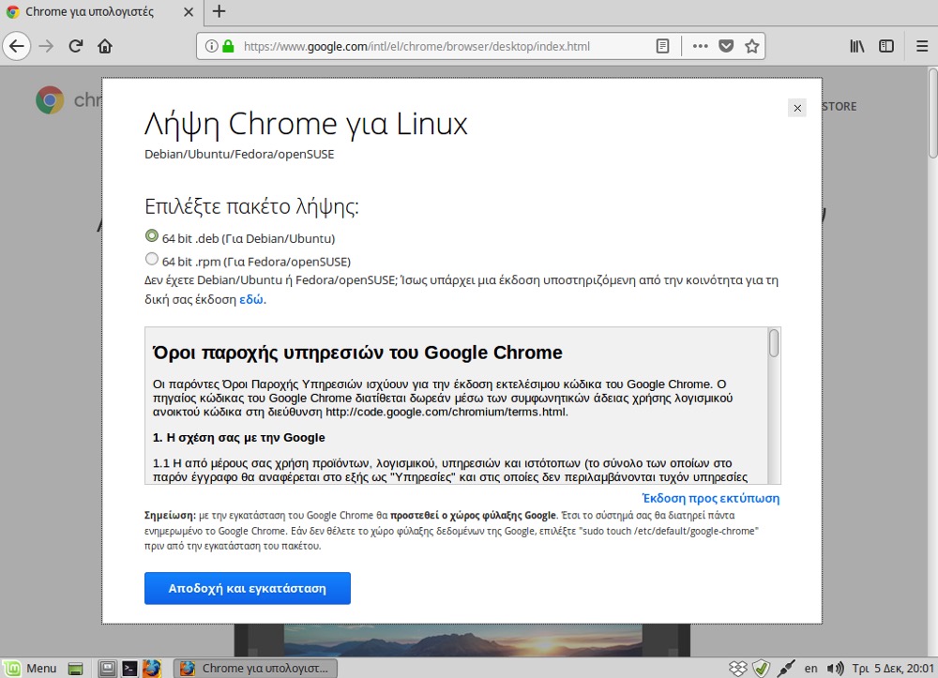
Task: Bookmark this page with the star icon
Action: click(751, 46)
